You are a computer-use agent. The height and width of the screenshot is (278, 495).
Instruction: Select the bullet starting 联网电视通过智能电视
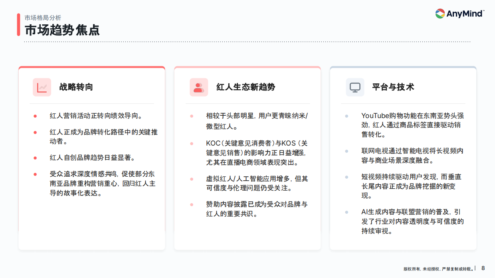[412, 156]
